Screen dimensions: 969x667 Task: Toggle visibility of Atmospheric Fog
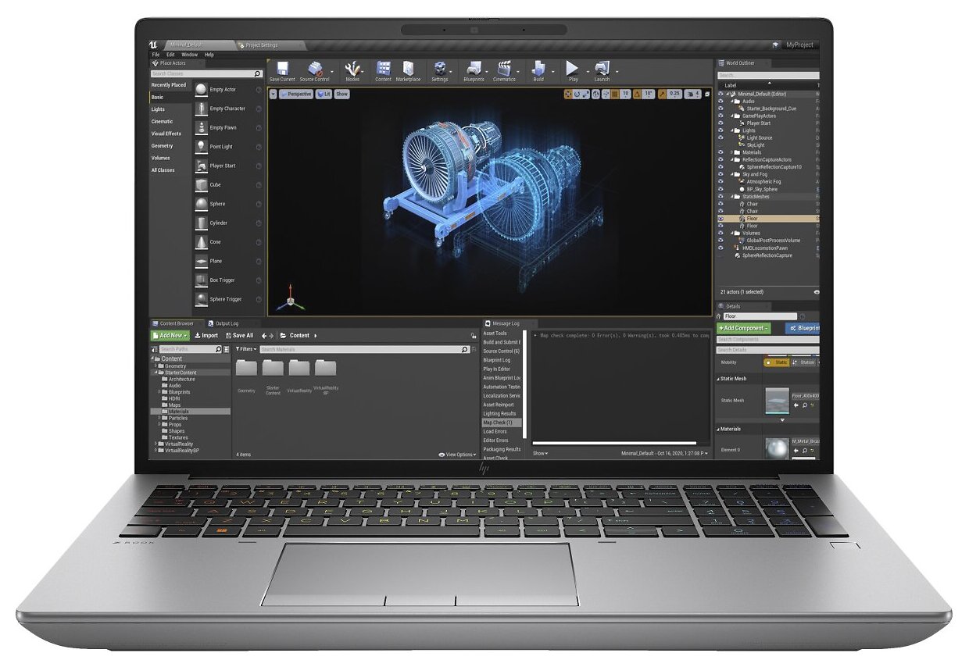pyautogui.click(x=720, y=181)
